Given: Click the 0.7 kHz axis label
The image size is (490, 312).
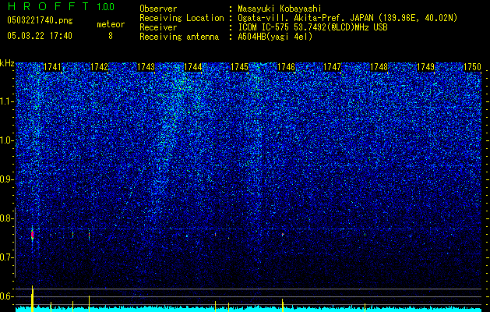Looking at the screenshot, I should 7,257.
